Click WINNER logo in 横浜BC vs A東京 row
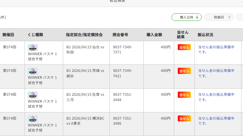The image size is (243, 136). (33, 119)
